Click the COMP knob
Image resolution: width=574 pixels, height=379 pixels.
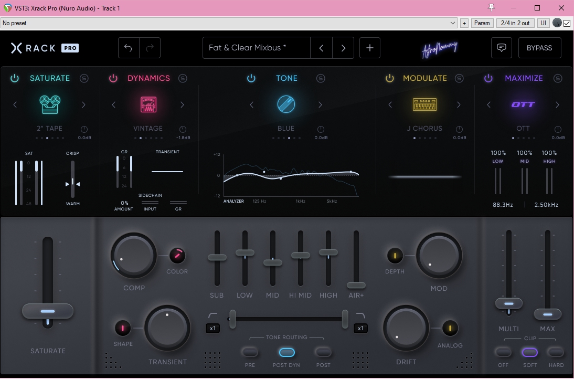[134, 256]
